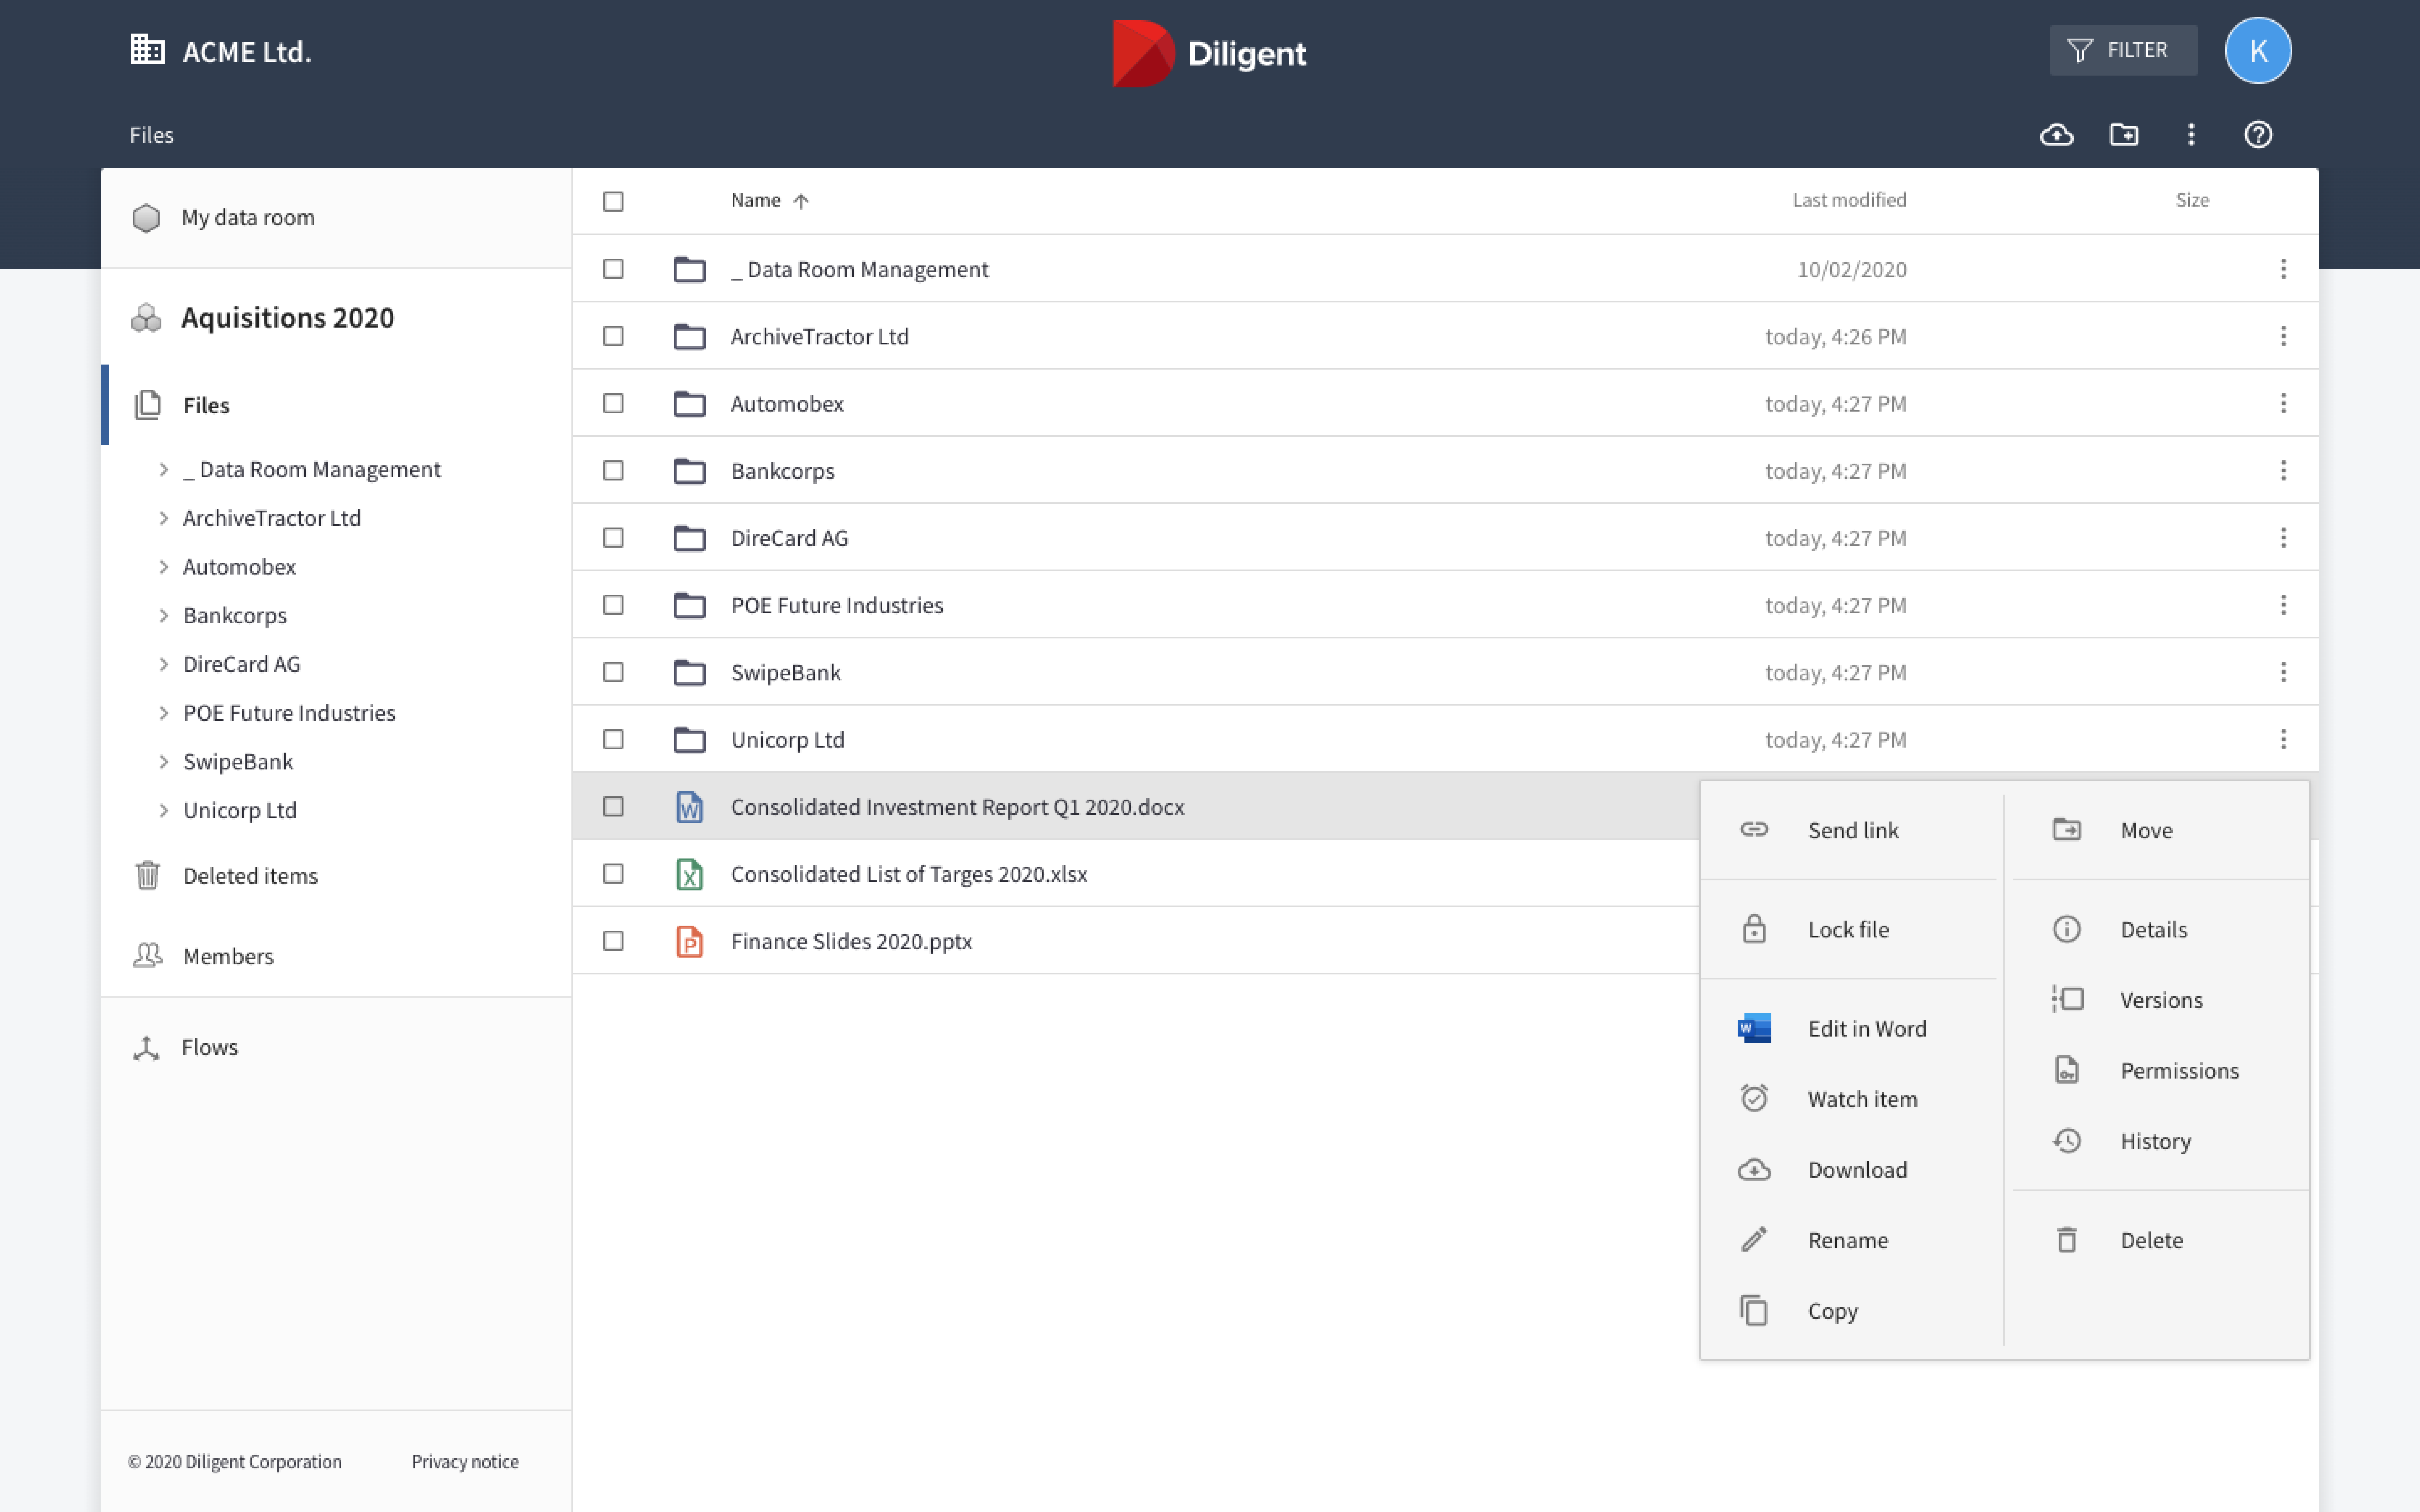Image resolution: width=2420 pixels, height=1512 pixels.
Task: Expand Unicorp Ltd in sidebar tree
Action: [164, 810]
